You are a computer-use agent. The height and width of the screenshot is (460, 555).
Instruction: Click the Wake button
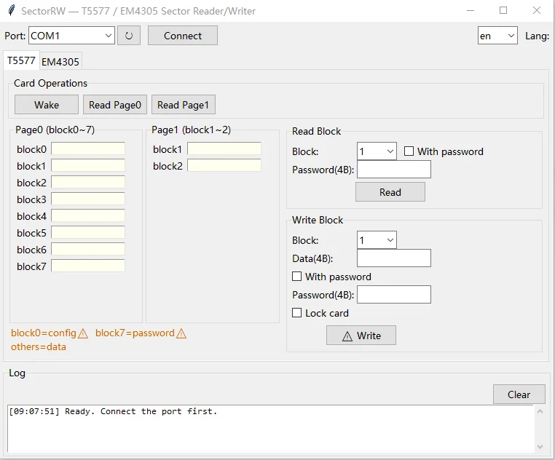click(47, 104)
